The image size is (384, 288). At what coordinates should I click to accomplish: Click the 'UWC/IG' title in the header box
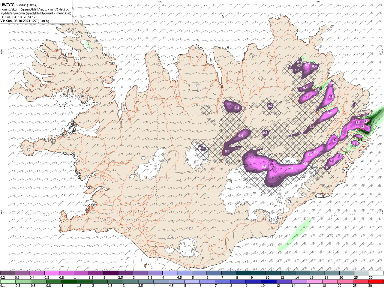[x=7, y=5]
